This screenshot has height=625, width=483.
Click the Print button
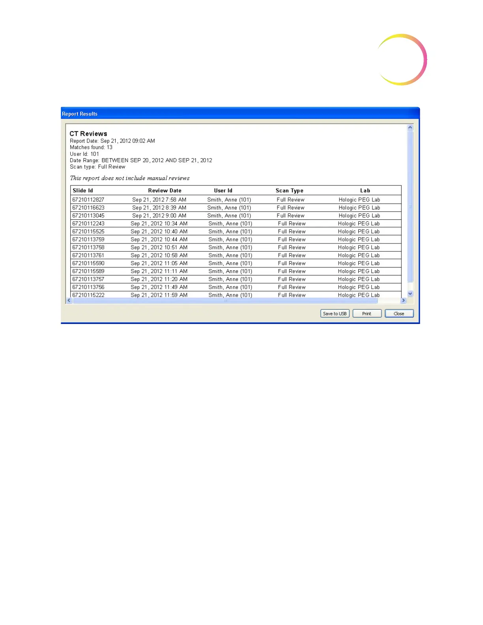pos(367,314)
